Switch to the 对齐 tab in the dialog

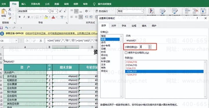114,26
